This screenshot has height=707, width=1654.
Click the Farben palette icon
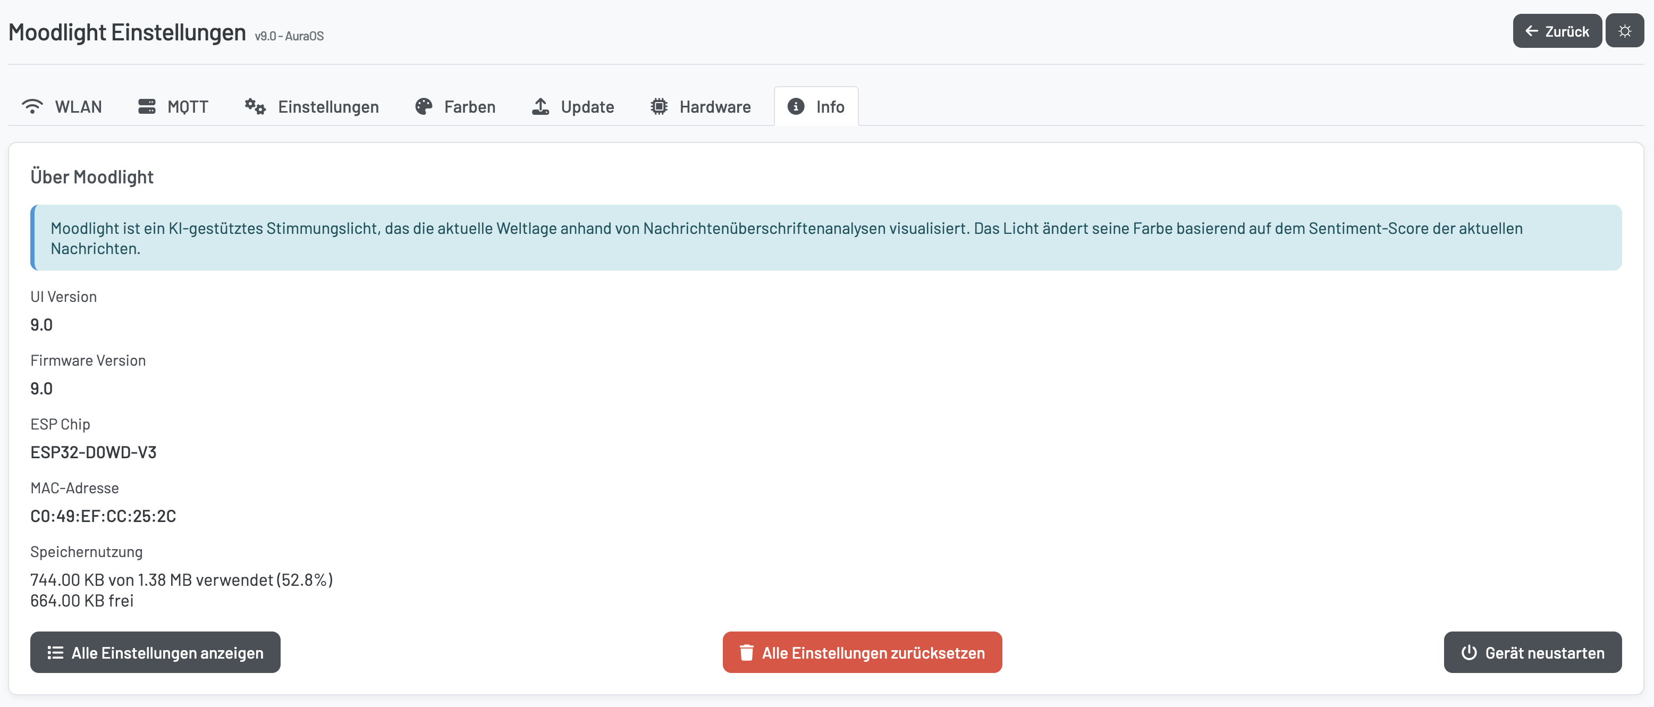(424, 107)
